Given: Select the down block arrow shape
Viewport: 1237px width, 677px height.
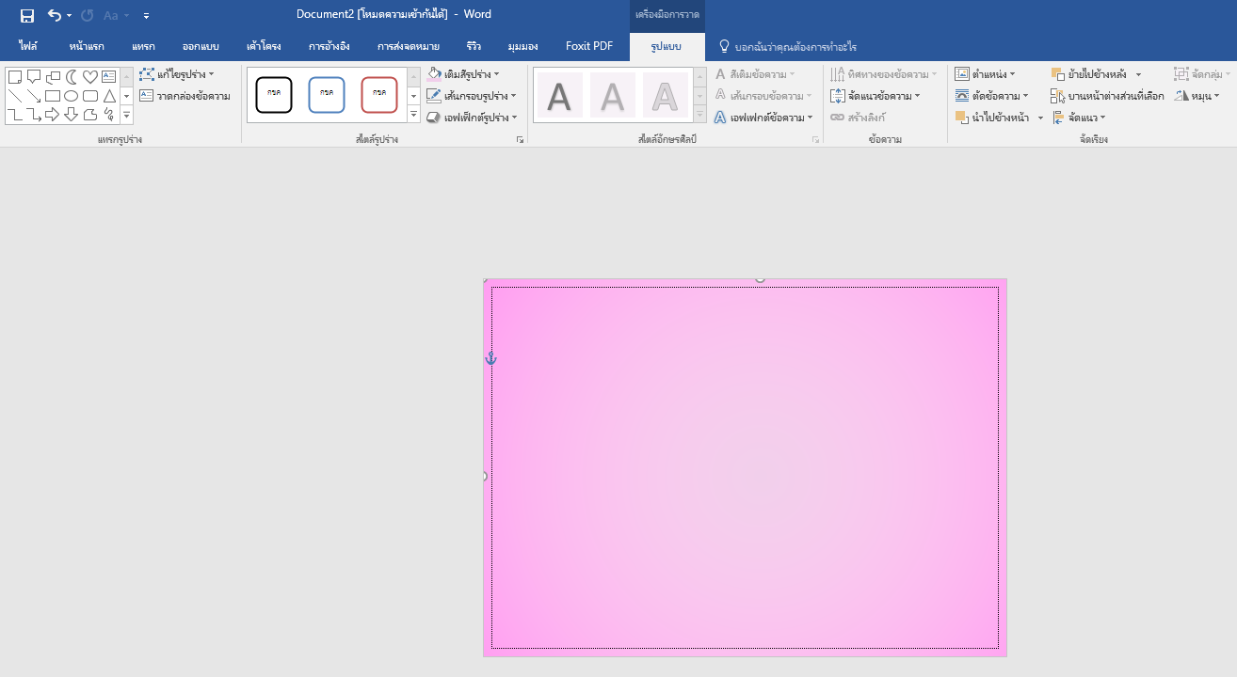Looking at the screenshot, I should pyautogui.click(x=72, y=115).
